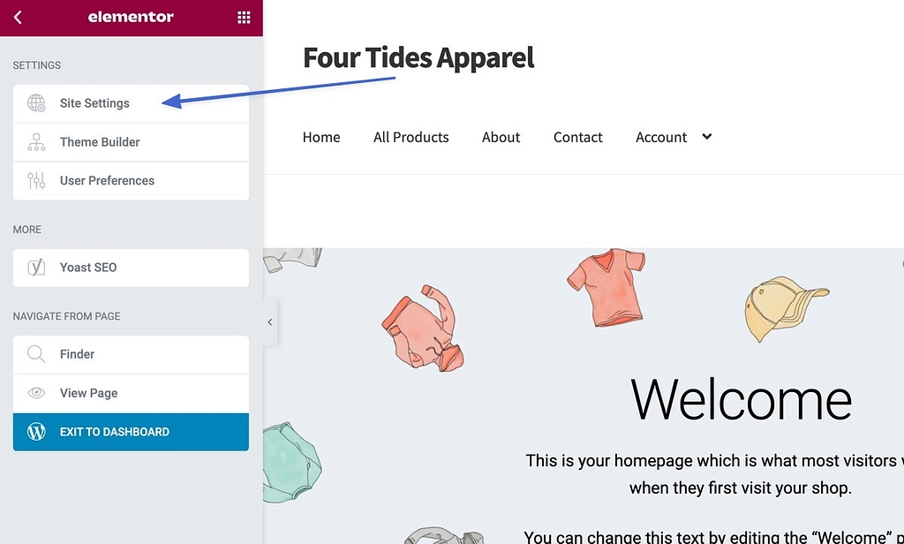Click the WordPress logo icon
Image resolution: width=904 pixels, height=544 pixels.
tap(36, 432)
